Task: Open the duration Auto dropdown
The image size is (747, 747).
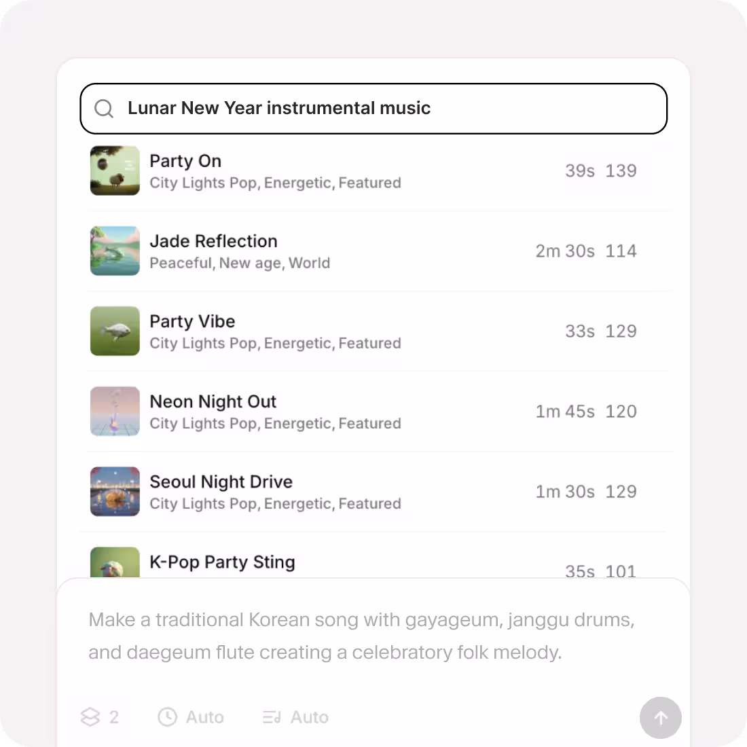Action: pos(191,716)
